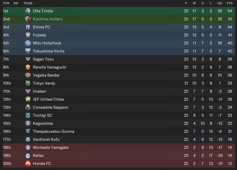Click the JEF United Chiba logo
The image size is (237, 170).
click(x=28, y=99)
